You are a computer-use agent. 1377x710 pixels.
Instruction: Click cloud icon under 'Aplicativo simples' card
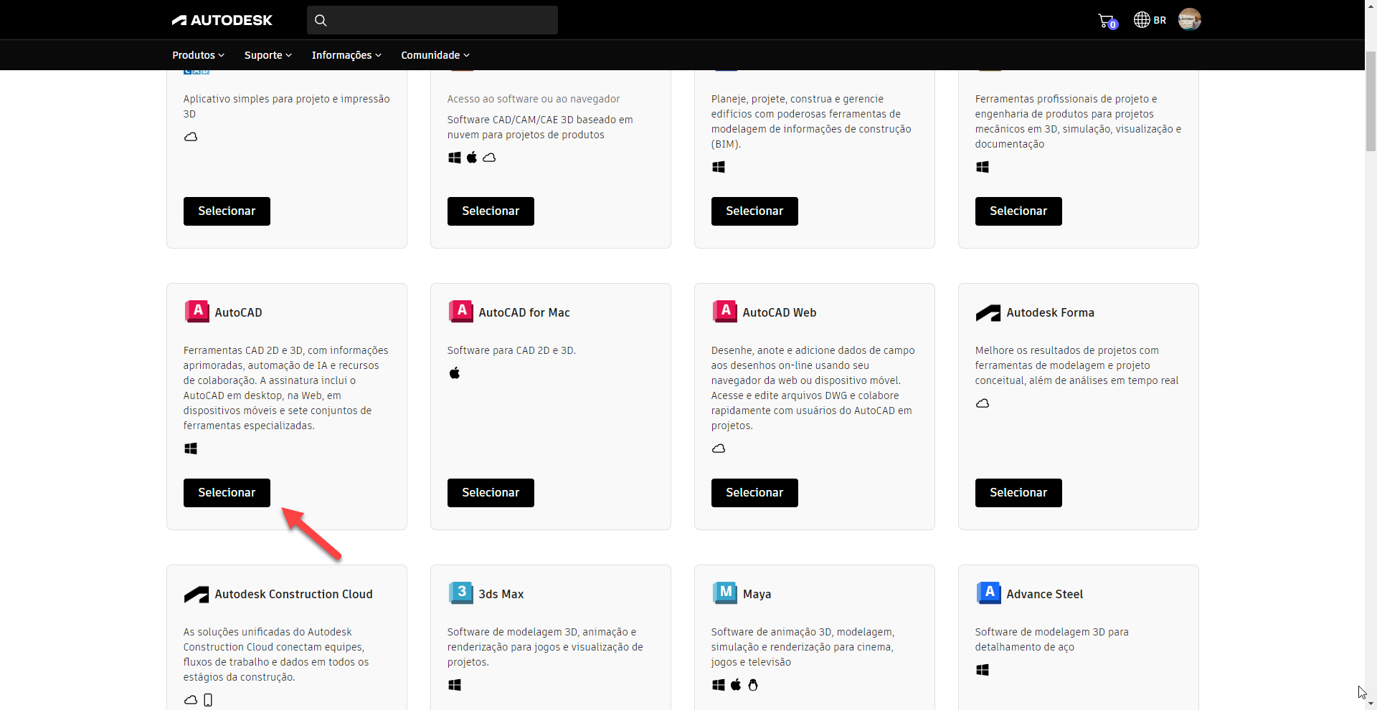click(x=191, y=137)
